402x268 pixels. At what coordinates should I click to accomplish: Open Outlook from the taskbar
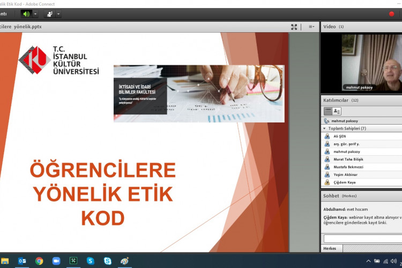22,261
